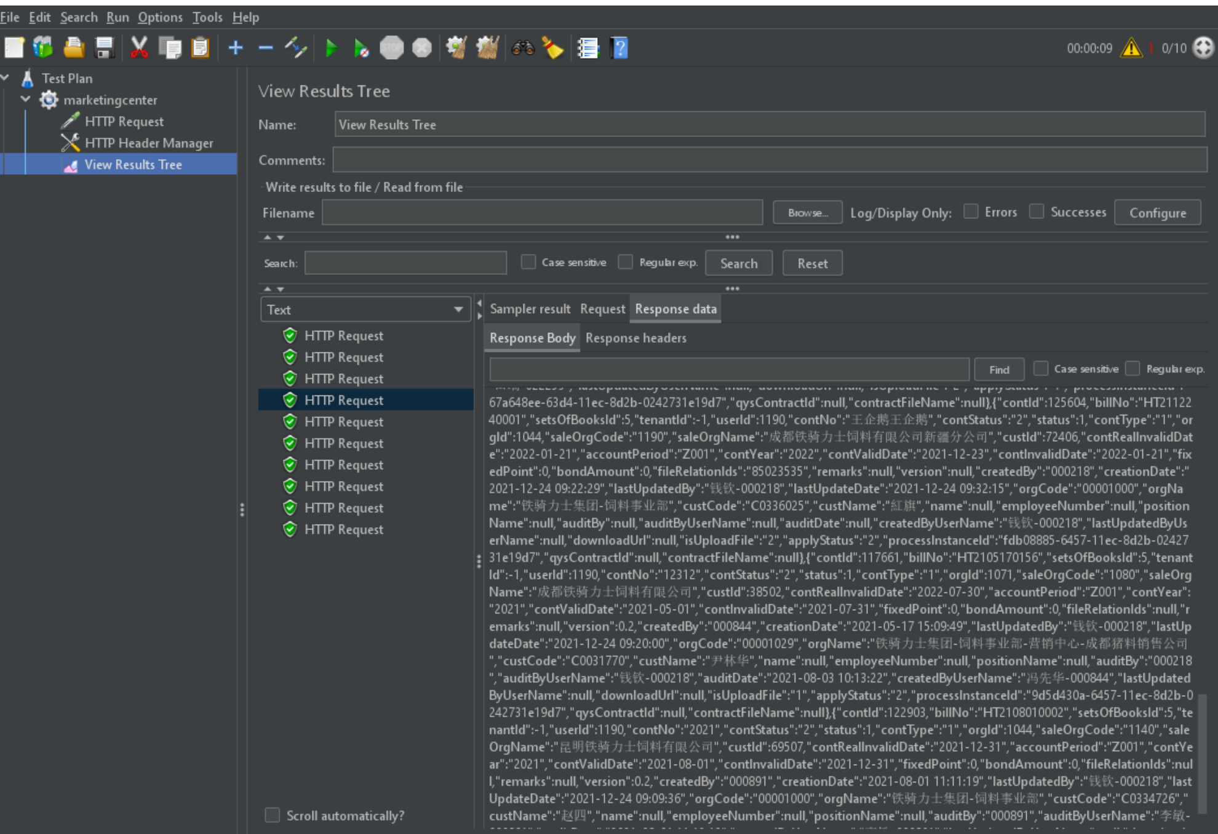Collapse the marketingcenter node arrow
1218x834 pixels.
click(26, 99)
